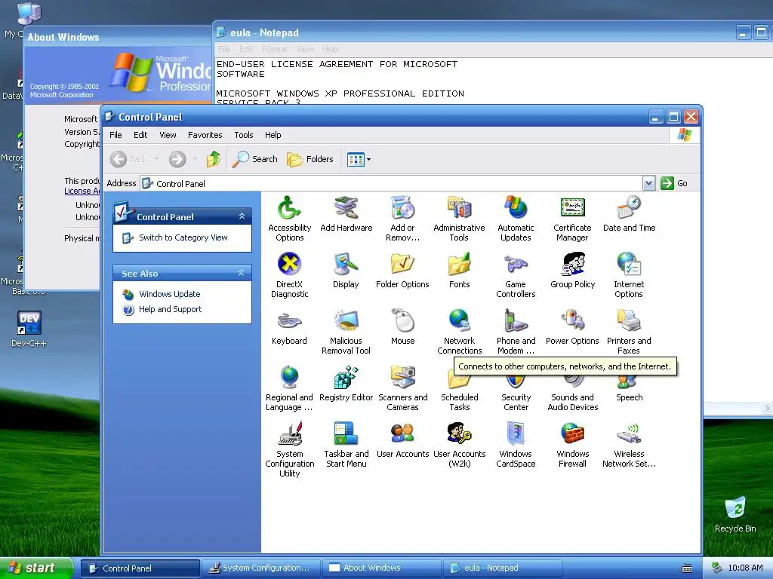Open Add or Remove Programs icon
The height and width of the screenshot is (579, 773).
(x=403, y=208)
